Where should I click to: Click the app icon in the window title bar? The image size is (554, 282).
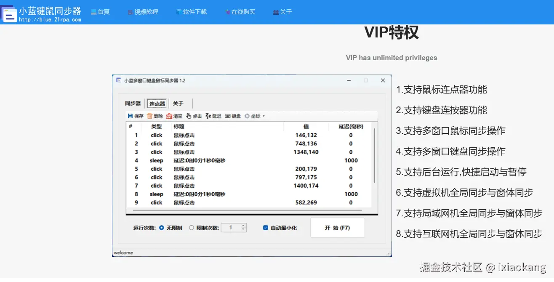coord(119,80)
